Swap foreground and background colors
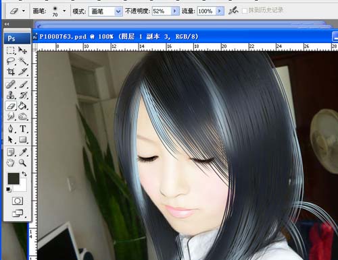 [x=24, y=174]
